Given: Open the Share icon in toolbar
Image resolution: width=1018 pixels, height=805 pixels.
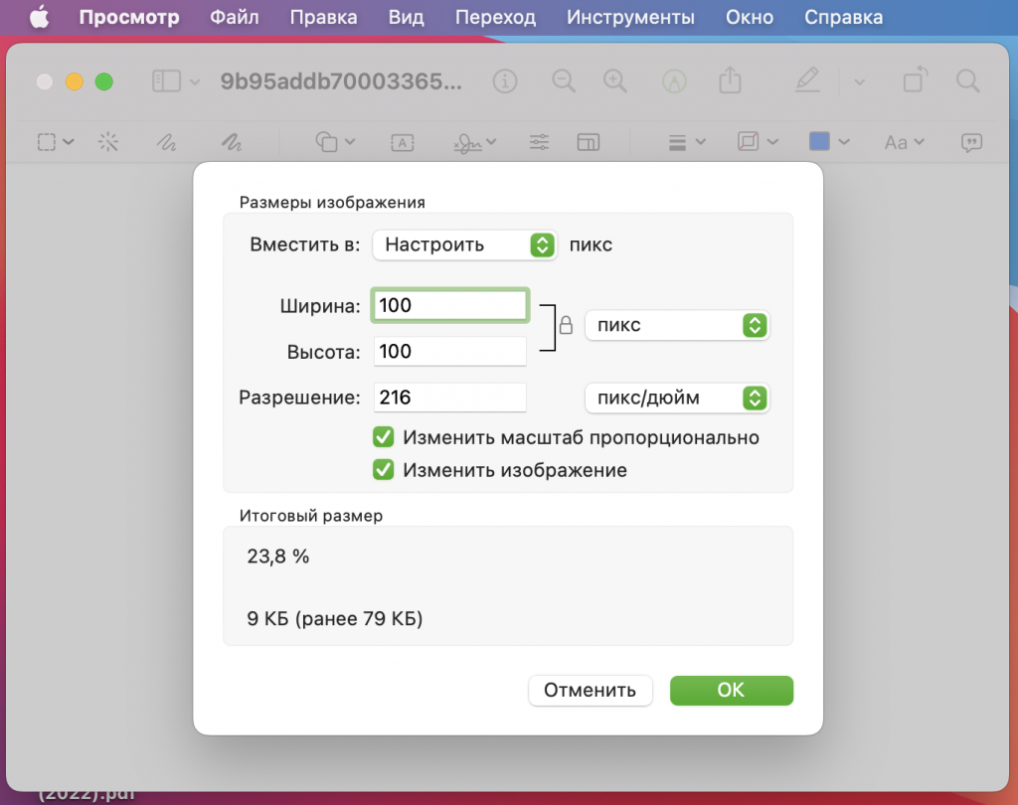Looking at the screenshot, I should tap(730, 80).
